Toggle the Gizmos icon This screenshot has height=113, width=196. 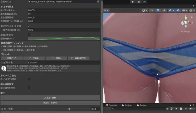191,10
